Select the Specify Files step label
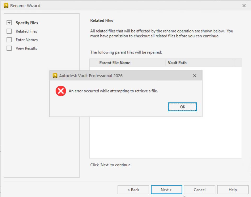This screenshot has height=197, width=251. [x=27, y=23]
